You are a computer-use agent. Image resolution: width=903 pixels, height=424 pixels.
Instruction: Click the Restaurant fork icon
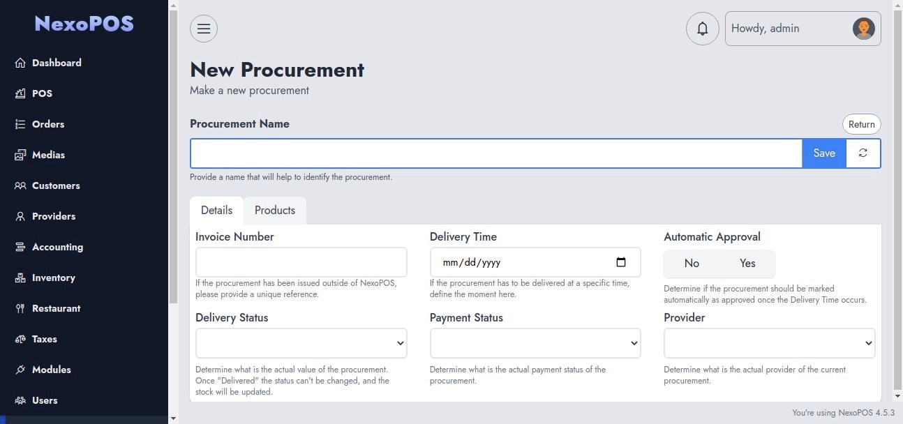click(x=20, y=308)
